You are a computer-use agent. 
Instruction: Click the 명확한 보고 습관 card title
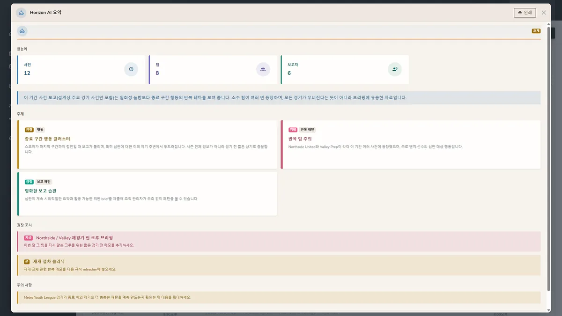(41, 191)
